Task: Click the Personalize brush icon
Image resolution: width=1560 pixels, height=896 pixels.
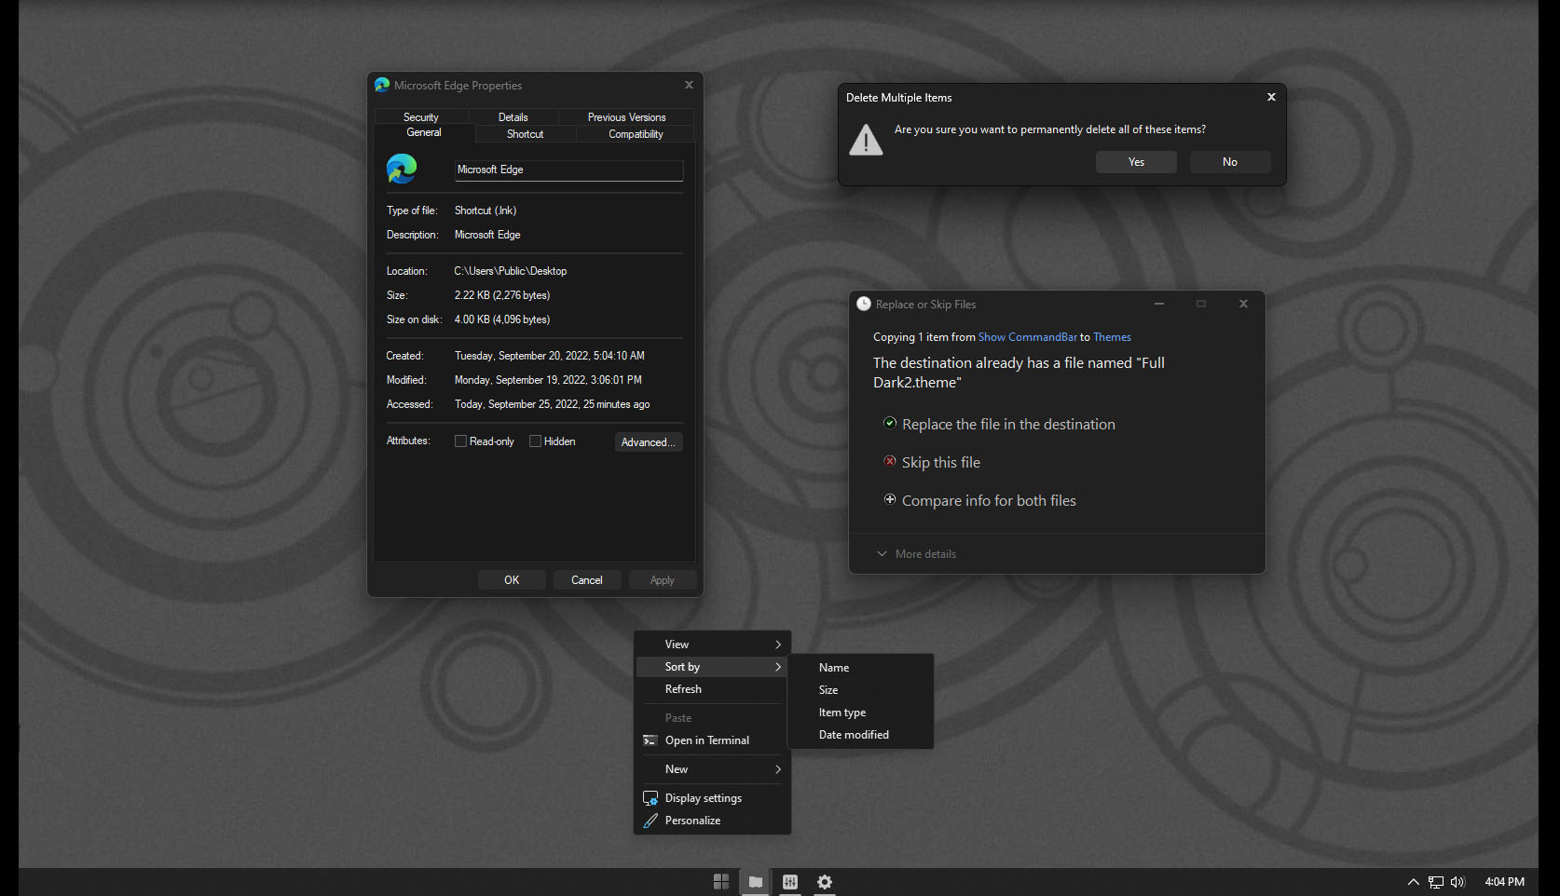Action: point(650,821)
